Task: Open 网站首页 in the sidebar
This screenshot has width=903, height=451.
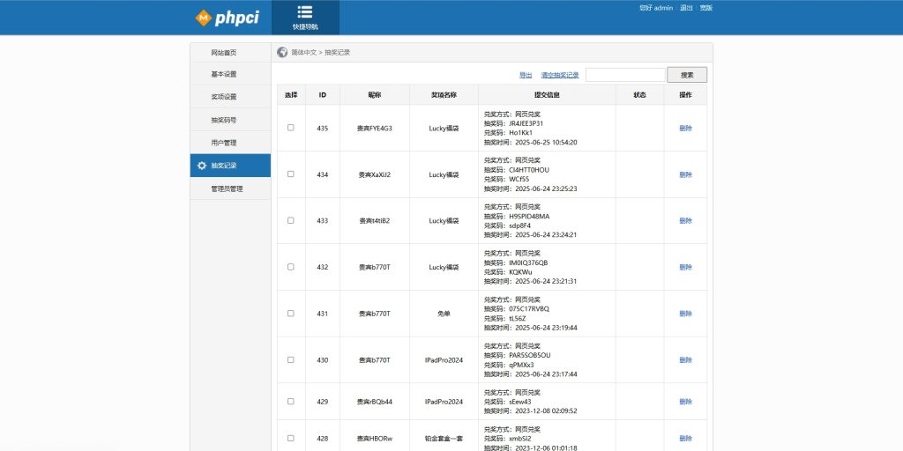Action: click(224, 53)
